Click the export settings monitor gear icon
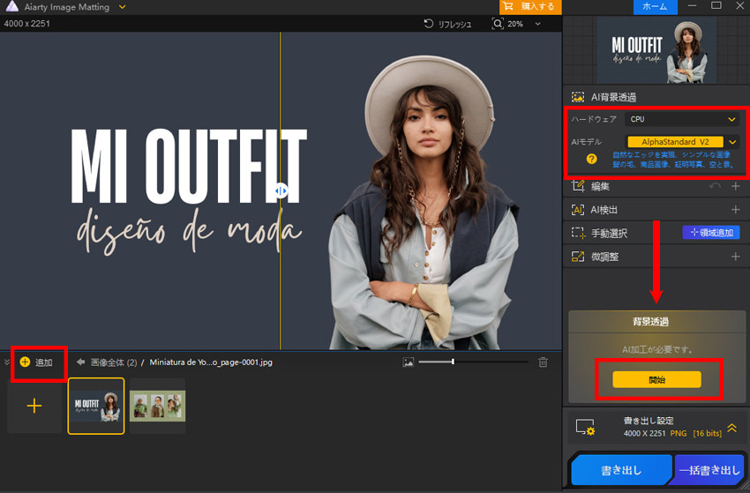Image resolution: width=750 pixels, height=493 pixels. pyautogui.click(x=585, y=427)
